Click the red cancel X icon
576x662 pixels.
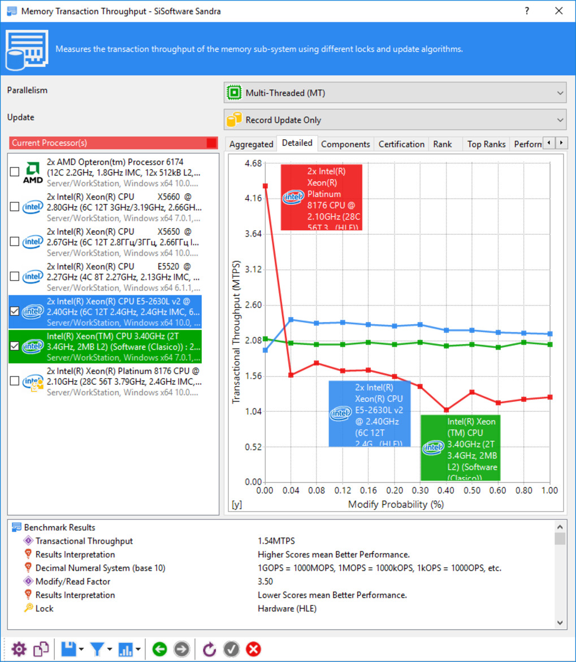pos(253,649)
